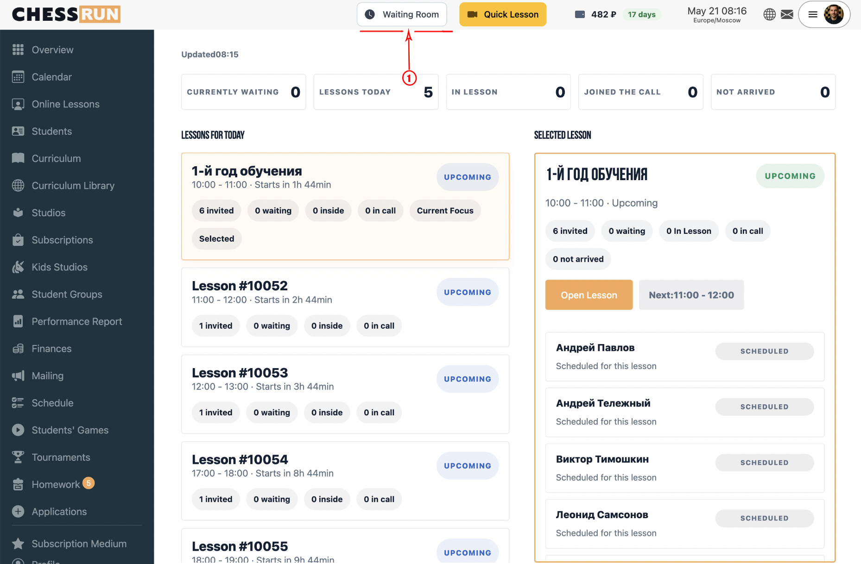861x564 pixels.
Task: Click the wallet balance 482 ₽
Action: (x=595, y=14)
